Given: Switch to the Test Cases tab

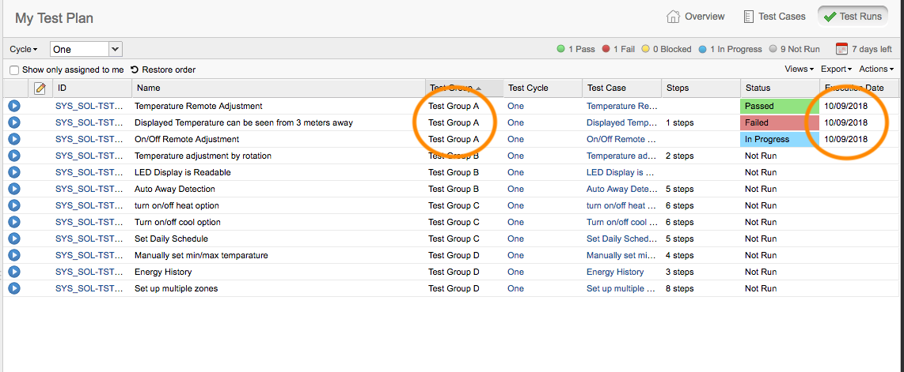Looking at the screenshot, I should (x=774, y=16).
